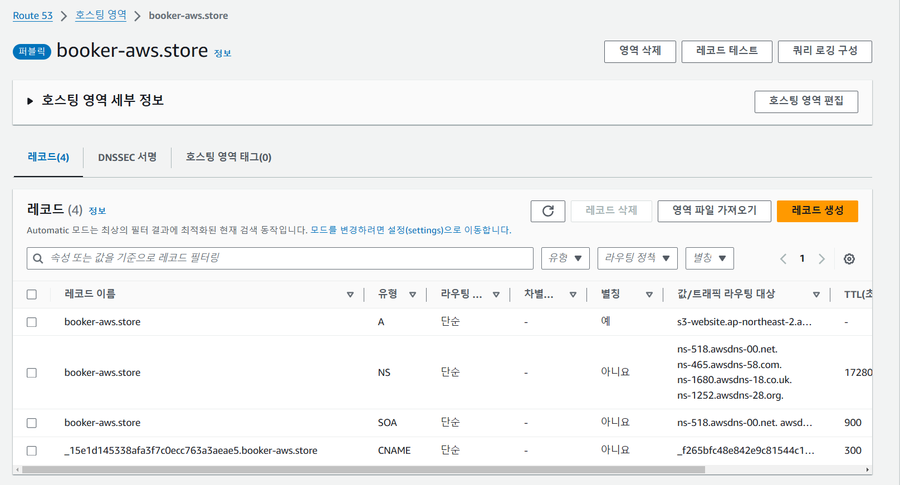The height and width of the screenshot is (485, 900).
Task: Open the 라우팅 정책 filter dropdown
Action: coord(638,258)
